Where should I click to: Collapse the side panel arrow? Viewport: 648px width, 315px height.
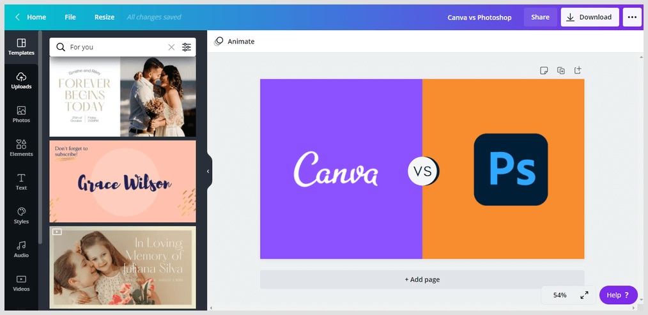(208, 171)
